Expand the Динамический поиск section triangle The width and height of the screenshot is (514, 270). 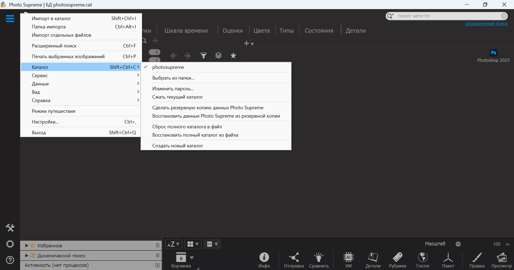click(27, 256)
